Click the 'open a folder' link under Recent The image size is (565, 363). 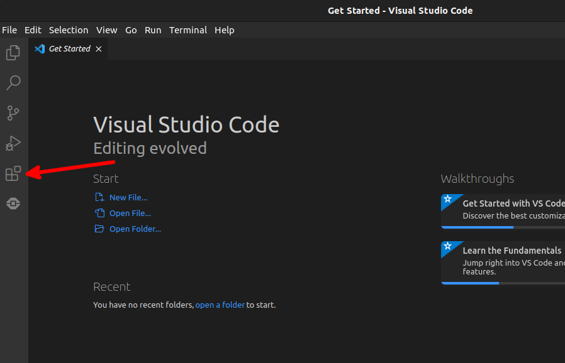pos(220,305)
